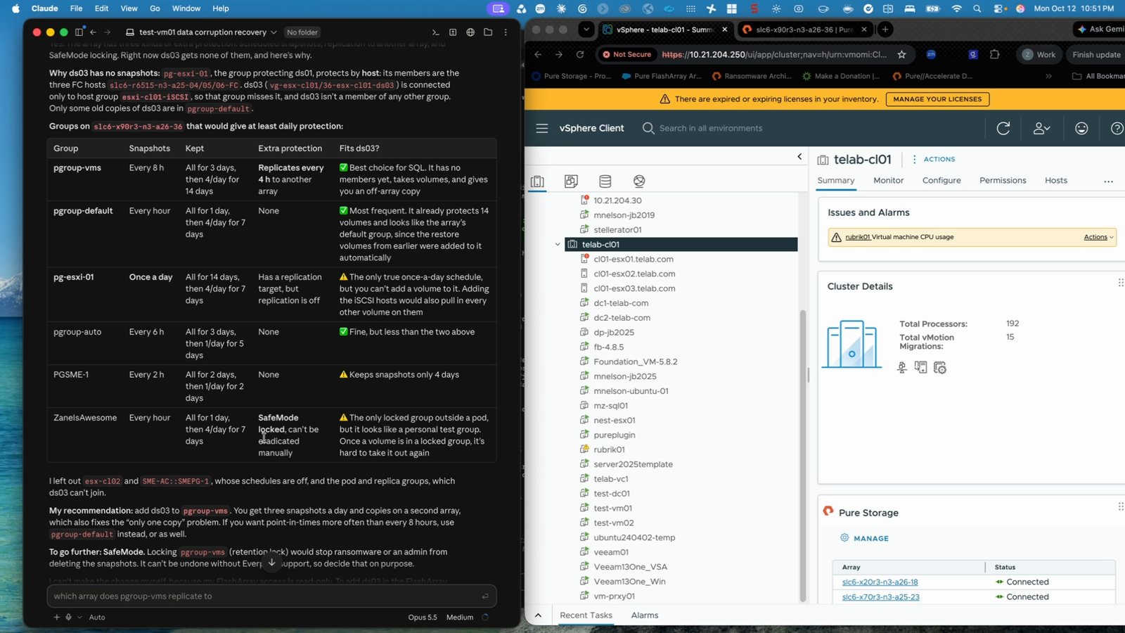Screen dimensions: 1125x633
Task: Open the Medium effort selector
Action: [x=460, y=617]
